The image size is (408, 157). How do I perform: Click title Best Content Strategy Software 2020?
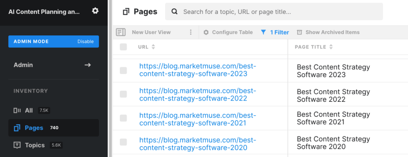pyautogui.click(x=333, y=143)
